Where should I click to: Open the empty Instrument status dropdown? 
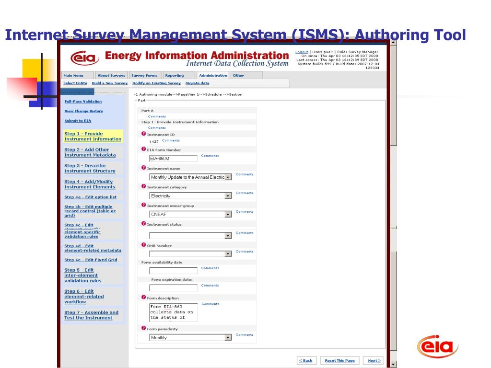pyautogui.click(x=228, y=236)
